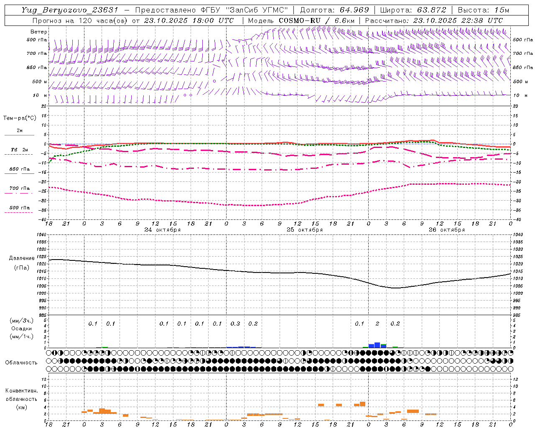
Task: Click the 10 м wind level label on the left
Action: (x=40, y=95)
